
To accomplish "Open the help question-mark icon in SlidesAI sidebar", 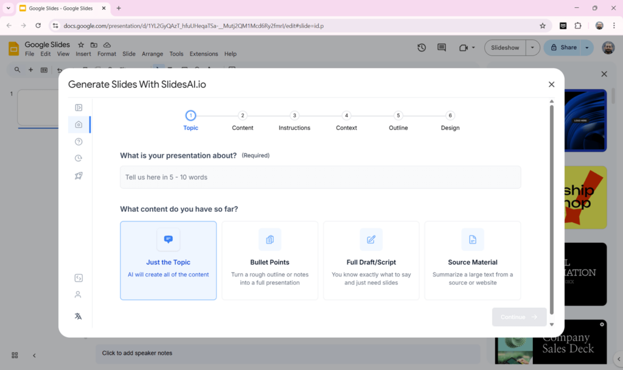I will tap(78, 141).
